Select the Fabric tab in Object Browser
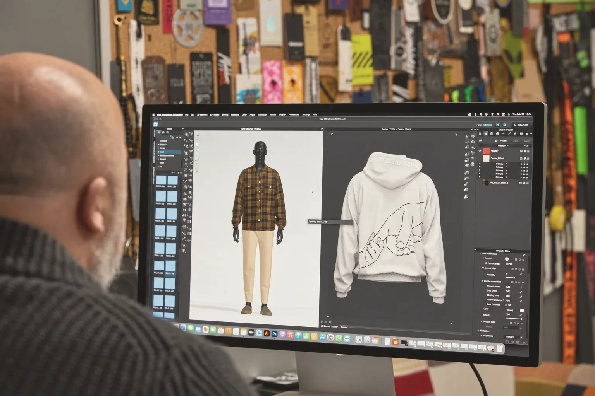This screenshot has width=595, height=396. [x=485, y=133]
